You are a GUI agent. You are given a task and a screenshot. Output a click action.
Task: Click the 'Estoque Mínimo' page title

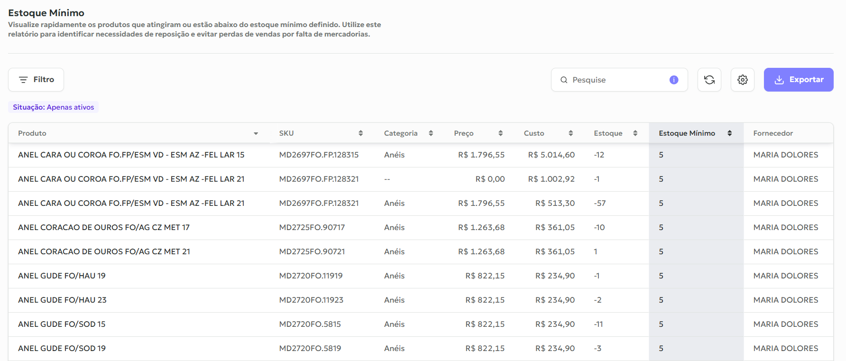(x=46, y=13)
